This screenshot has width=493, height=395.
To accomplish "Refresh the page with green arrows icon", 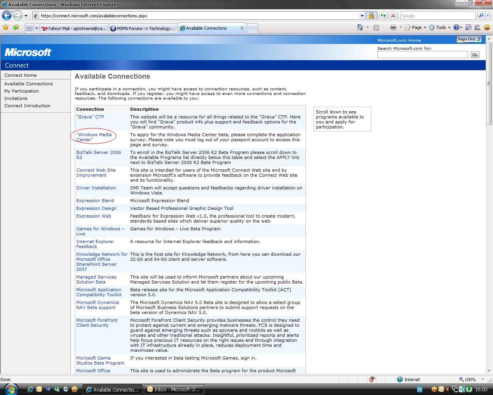I will [x=383, y=16].
